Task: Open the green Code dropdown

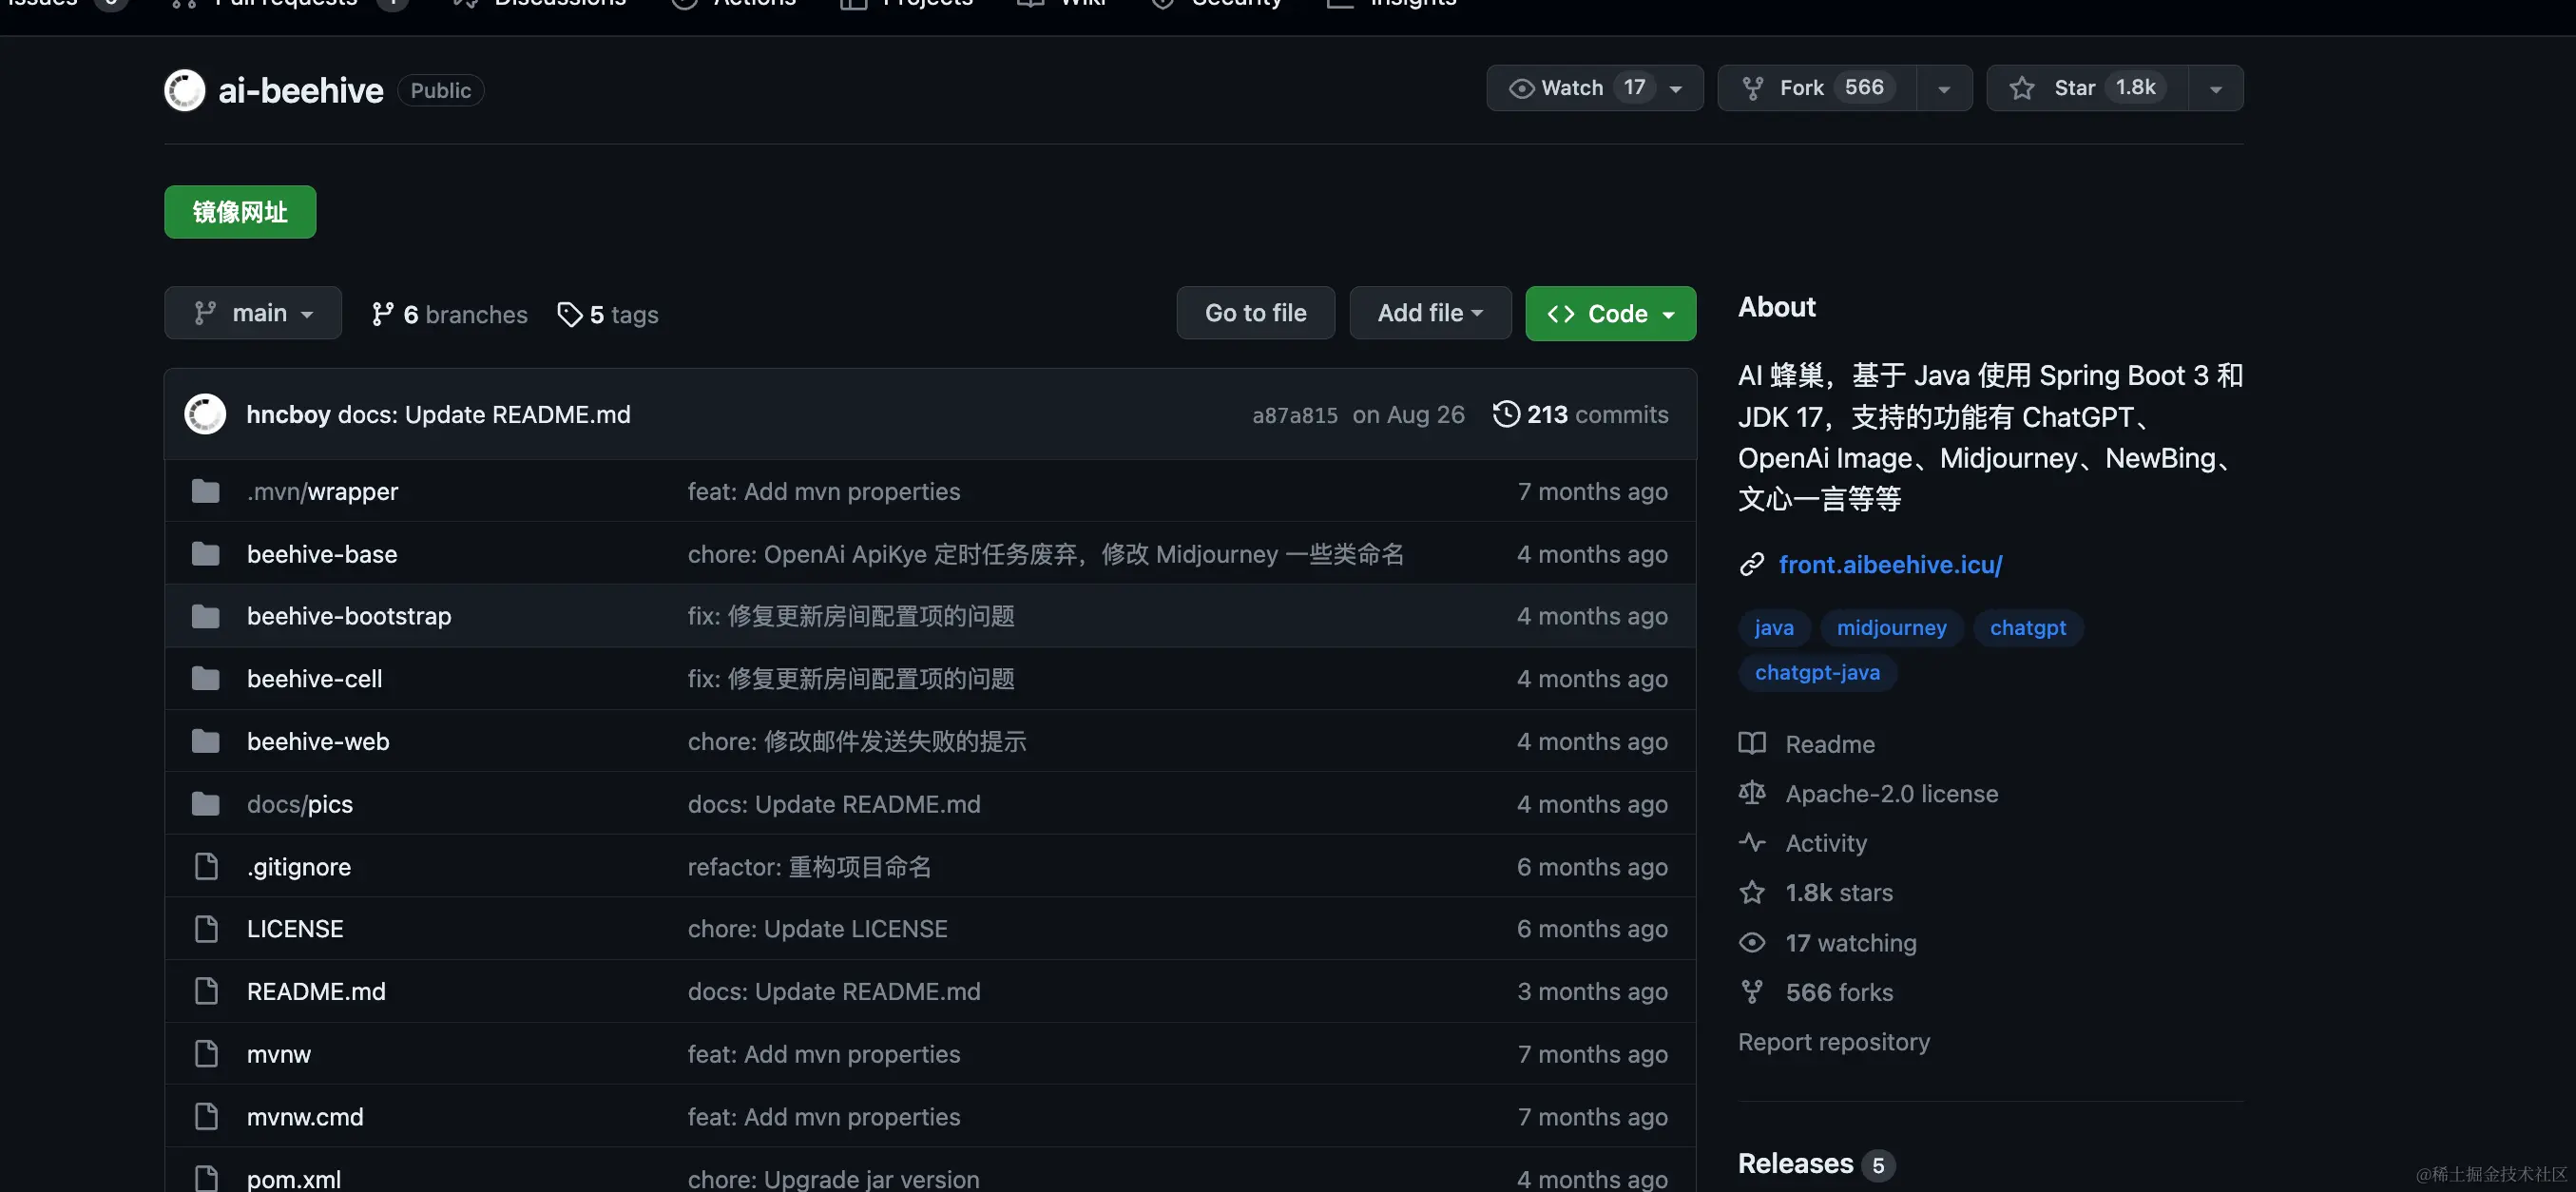Action: pos(1610,314)
